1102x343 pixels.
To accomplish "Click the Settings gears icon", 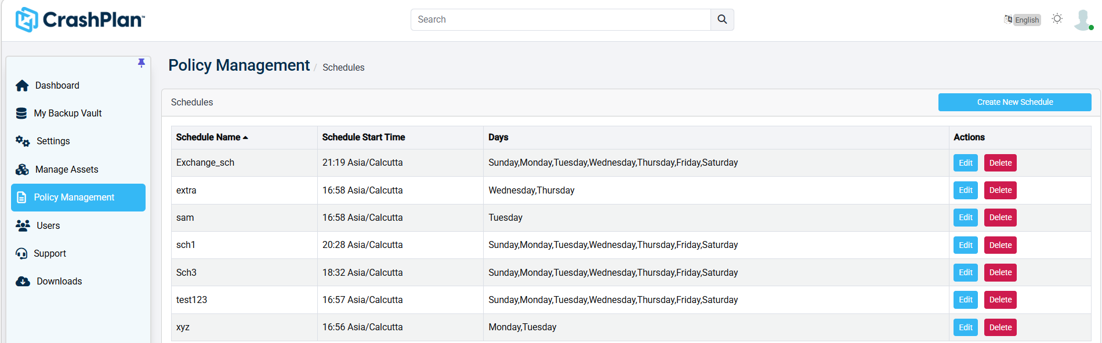I will coord(23,141).
